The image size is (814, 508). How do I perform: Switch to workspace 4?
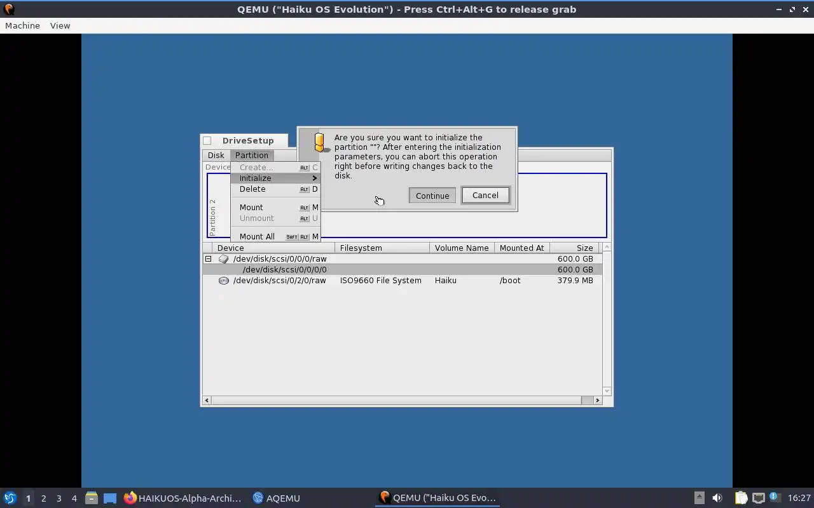(x=74, y=498)
